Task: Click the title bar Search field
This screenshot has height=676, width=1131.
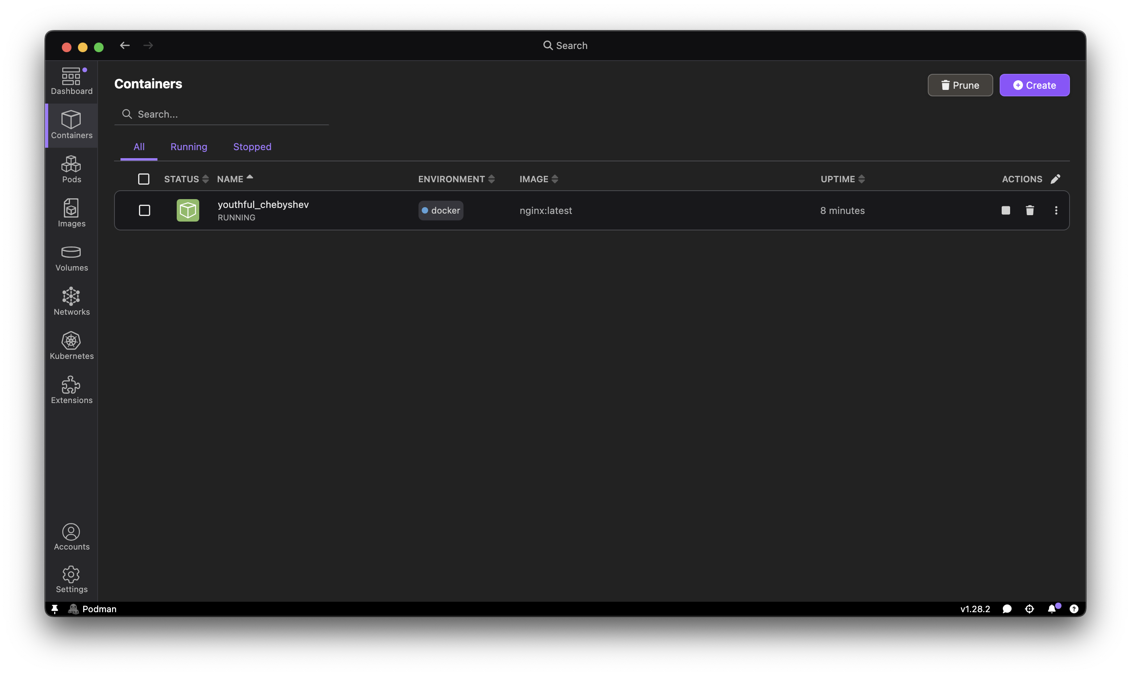Action: pos(565,45)
